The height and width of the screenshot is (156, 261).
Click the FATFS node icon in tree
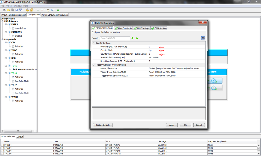pyautogui.click(x=9, y=24)
